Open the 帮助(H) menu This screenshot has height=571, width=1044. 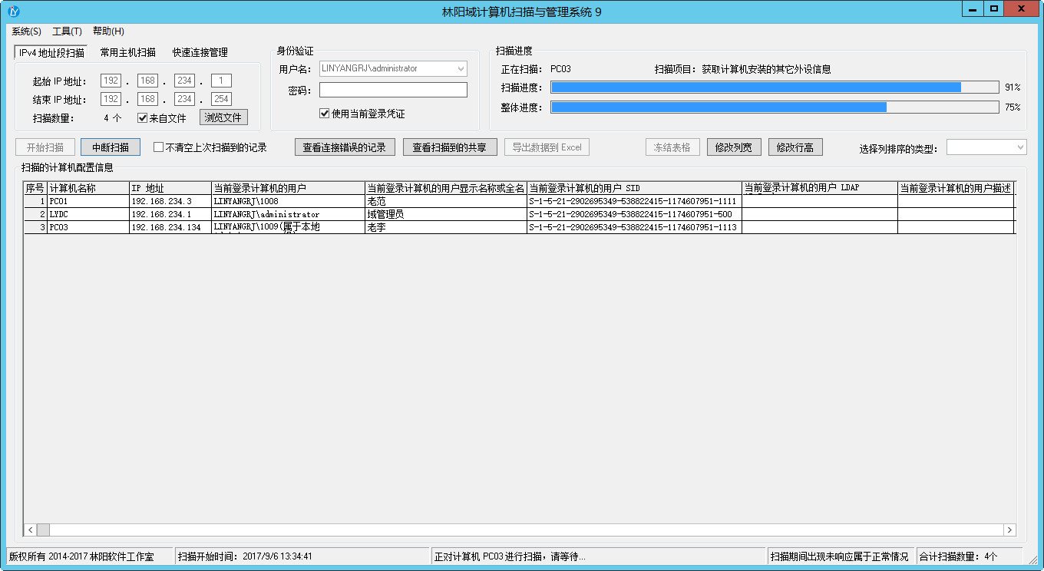point(108,31)
